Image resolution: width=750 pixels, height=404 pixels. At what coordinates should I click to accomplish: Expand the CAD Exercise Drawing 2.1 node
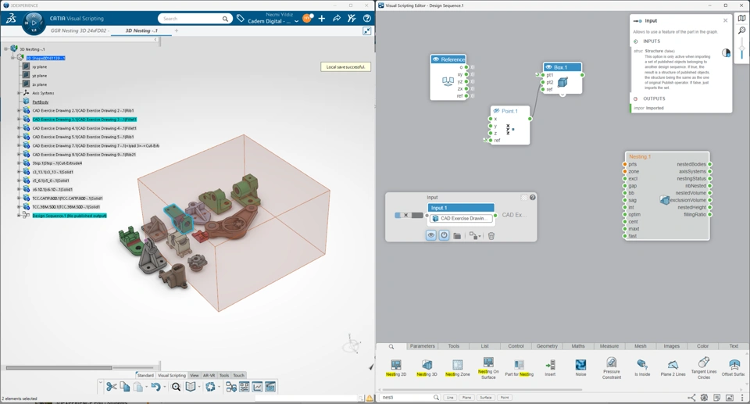pyautogui.click(x=19, y=111)
